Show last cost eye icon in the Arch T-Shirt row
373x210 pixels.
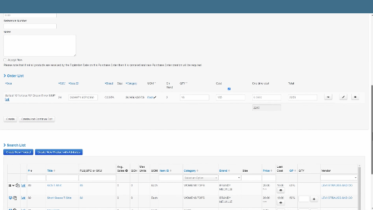coord(281,191)
